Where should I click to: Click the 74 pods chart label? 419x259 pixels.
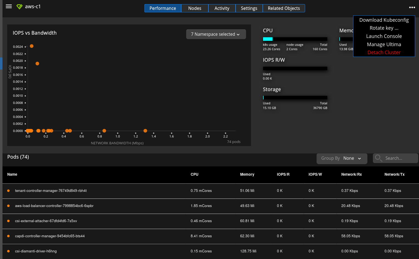tap(234, 142)
